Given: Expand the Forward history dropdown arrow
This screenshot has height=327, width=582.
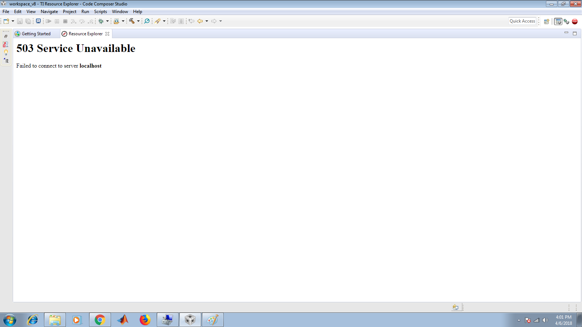Looking at the screenshot, I should pos(220,21).
